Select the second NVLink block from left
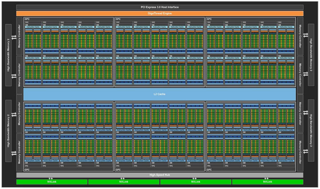The image size is (320, 189). (123, 182)
